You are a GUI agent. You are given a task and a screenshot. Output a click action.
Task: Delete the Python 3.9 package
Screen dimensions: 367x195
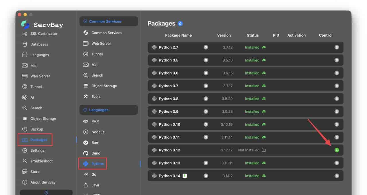click(x=337, y=112)
